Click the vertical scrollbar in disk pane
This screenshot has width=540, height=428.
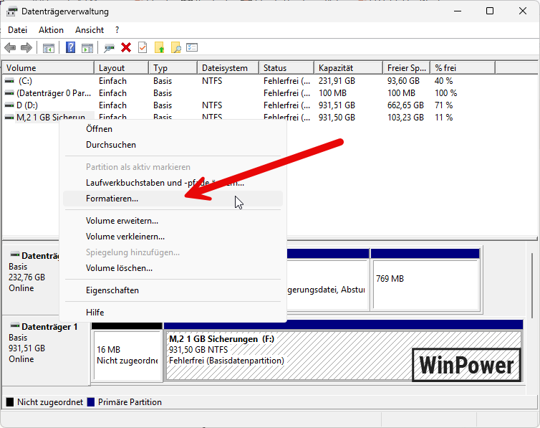pyautogui.click(x=531, y=287)
